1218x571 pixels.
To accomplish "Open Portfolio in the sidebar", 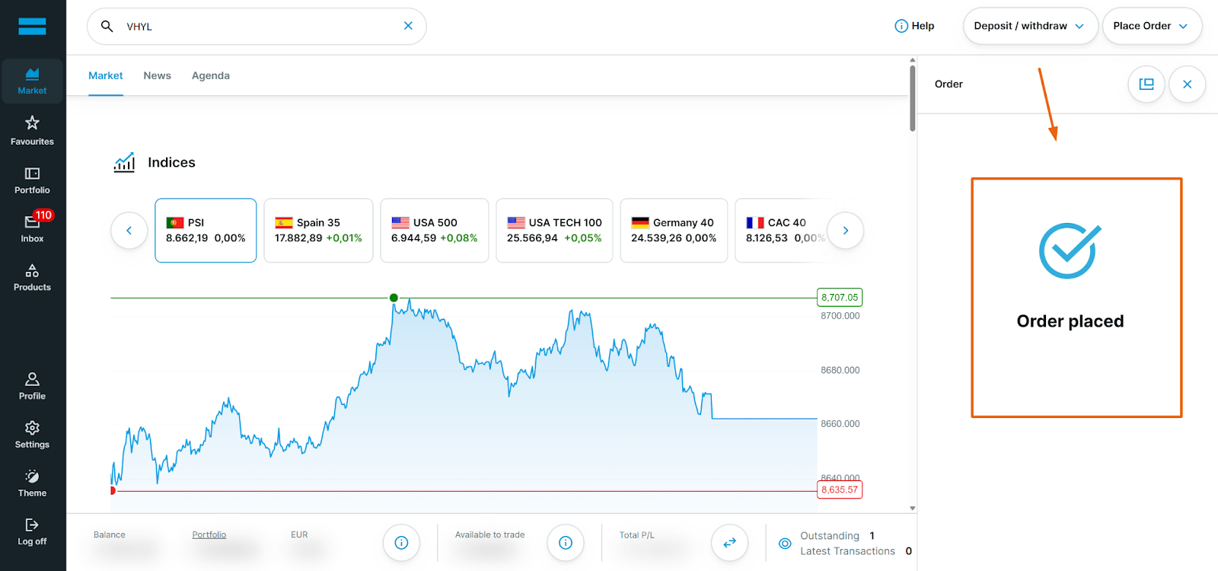I will (32, 180).
